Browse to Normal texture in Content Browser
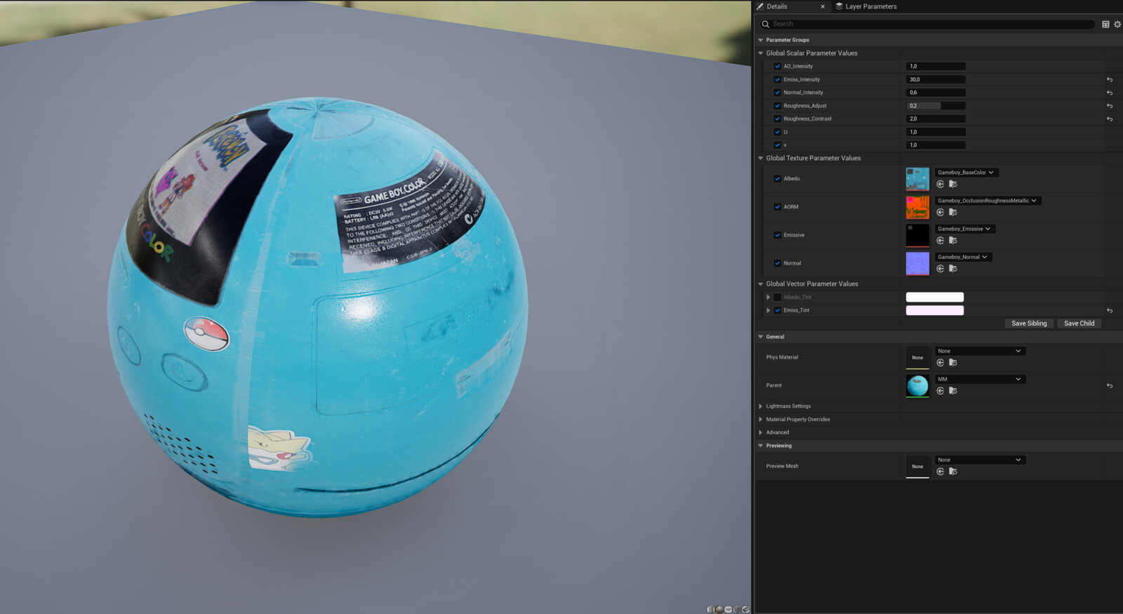The width and height of the screenshot is (1123, 614). (x=953, y=268)
